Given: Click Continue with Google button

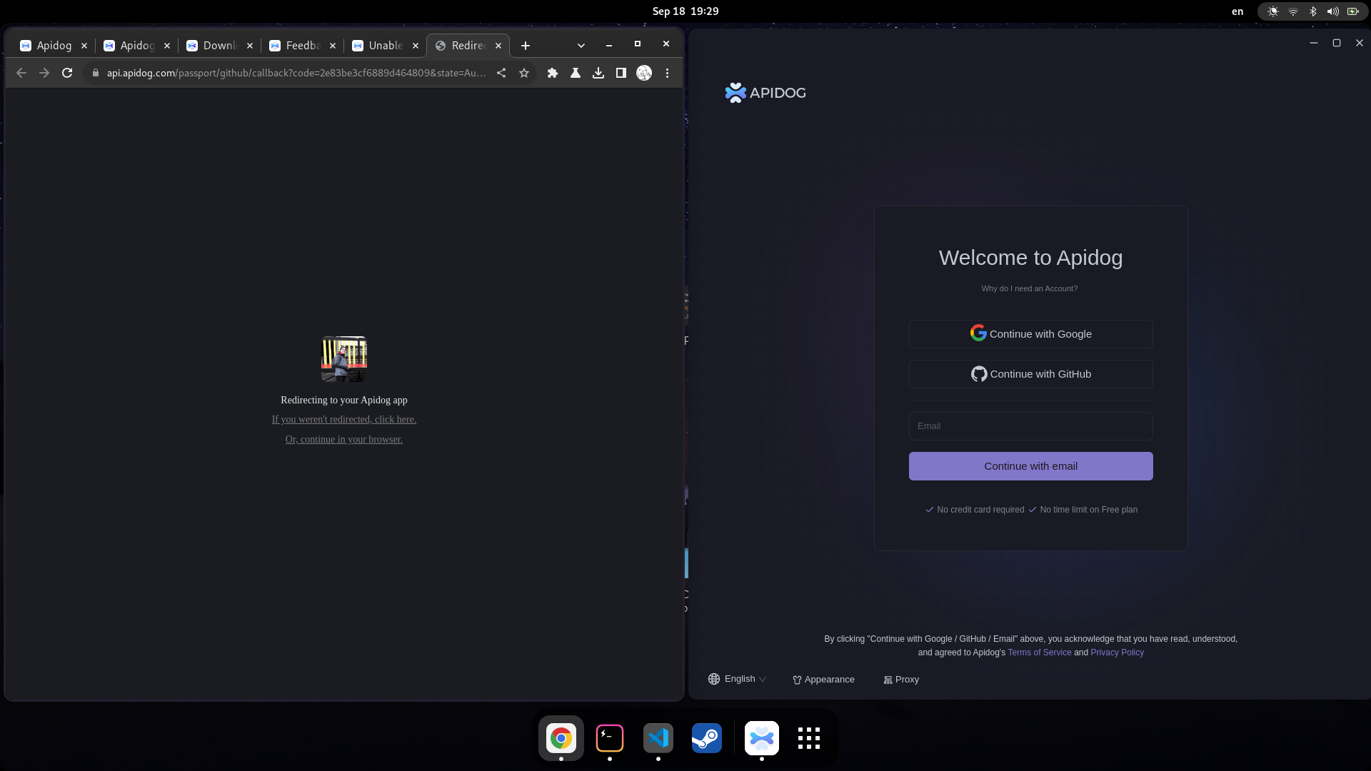Looking at the screenshot, I should click(x=1031, y=334).
